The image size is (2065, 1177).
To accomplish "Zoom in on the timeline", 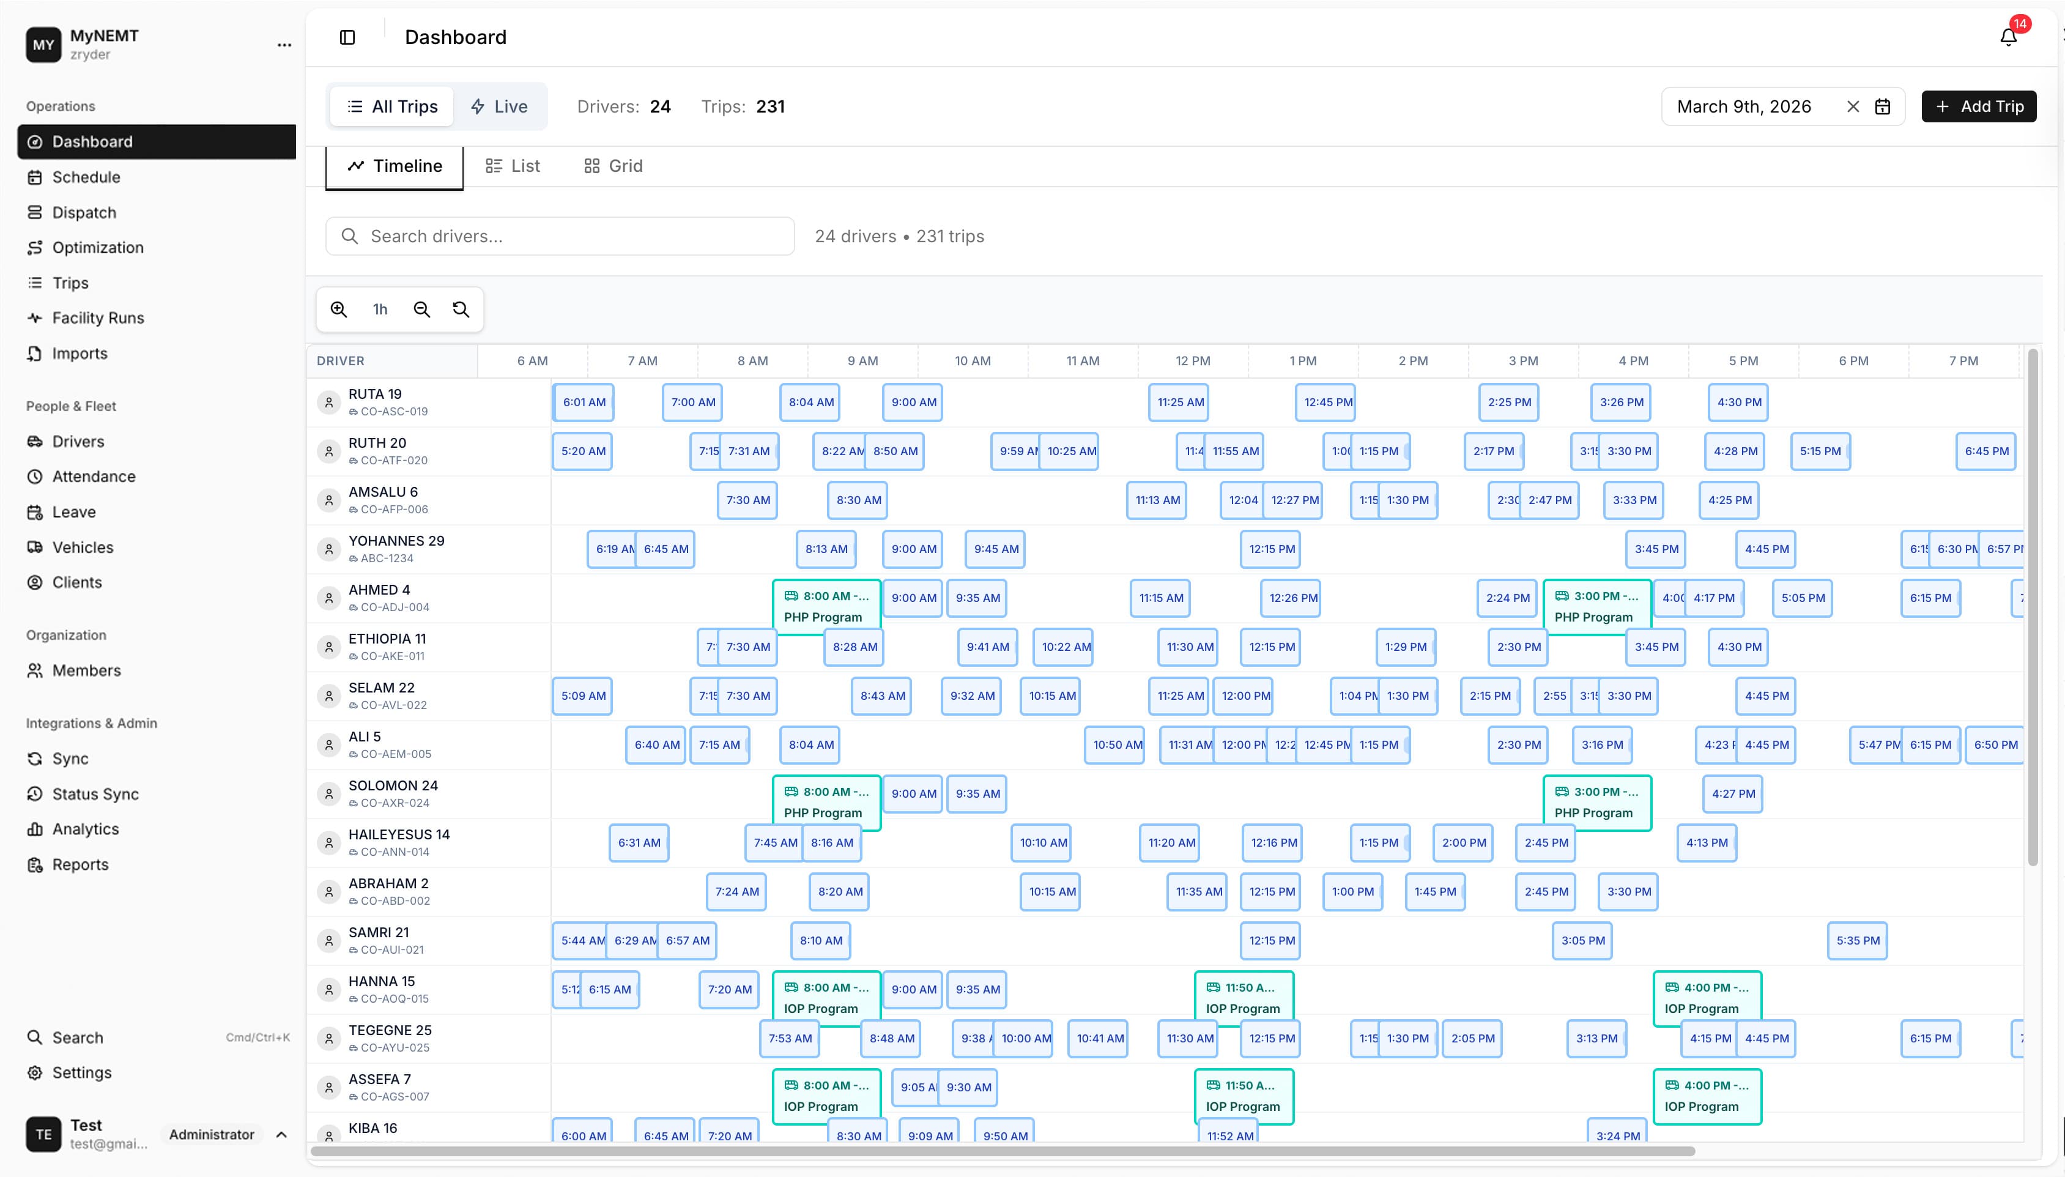I will click(x=339, y=309).
